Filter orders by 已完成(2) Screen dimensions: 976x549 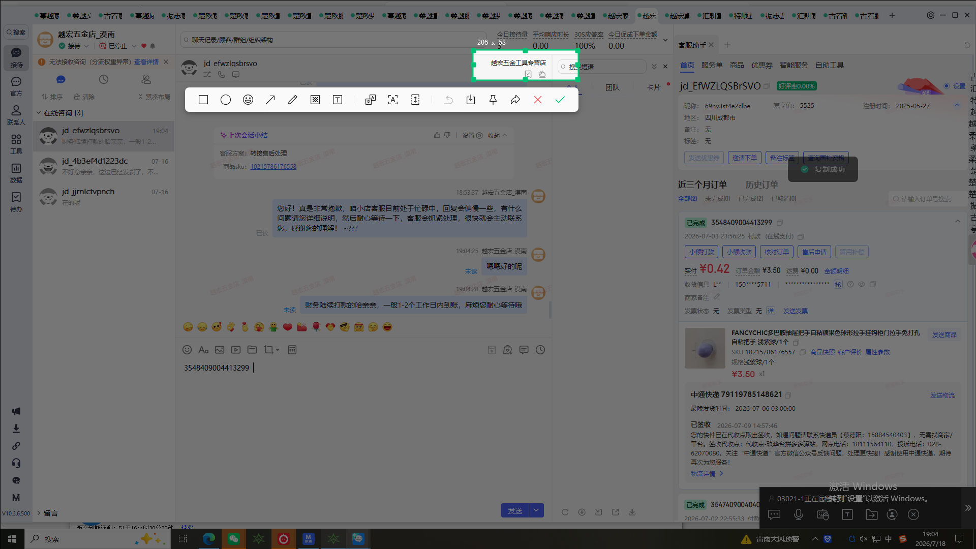[x=751, y=199]
